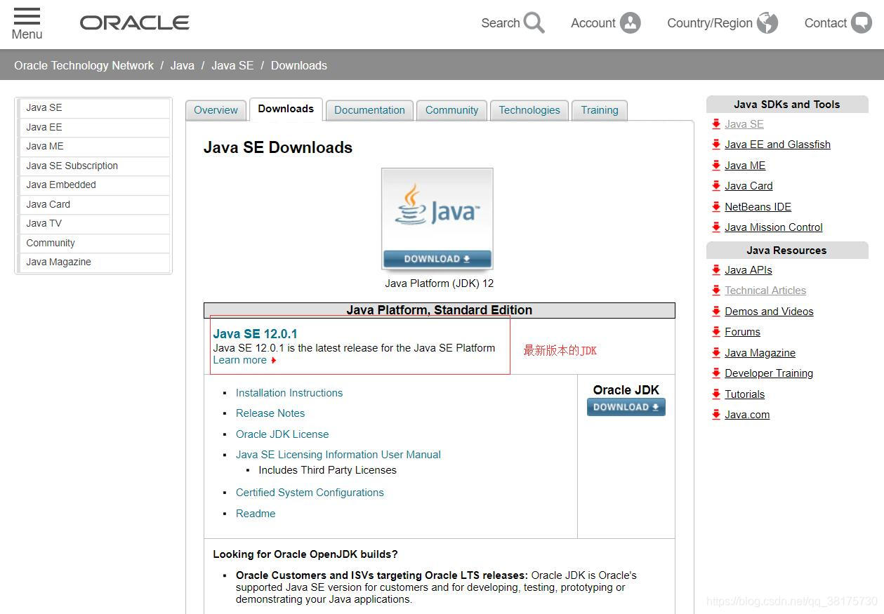Click the Oracle logo
This screenshot has width=884, height=614.
135,23
